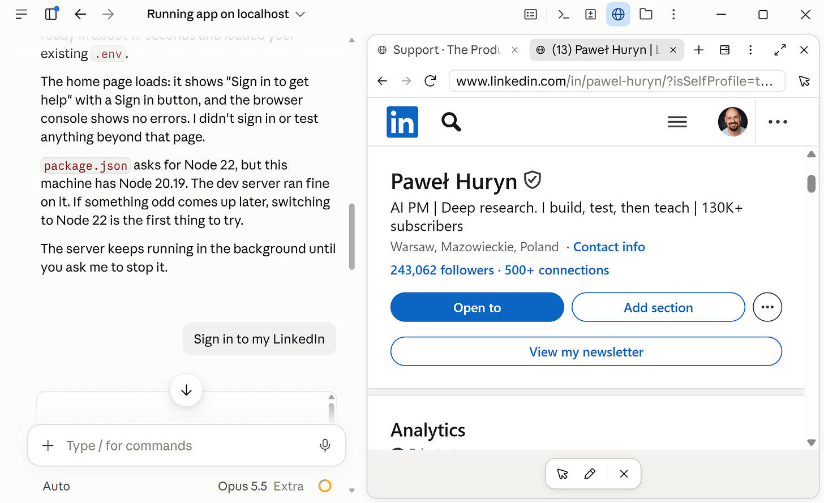This screenshot has height=503, width=824.
Task: Click "View my newsletter" button
Action: coord(586,352)
